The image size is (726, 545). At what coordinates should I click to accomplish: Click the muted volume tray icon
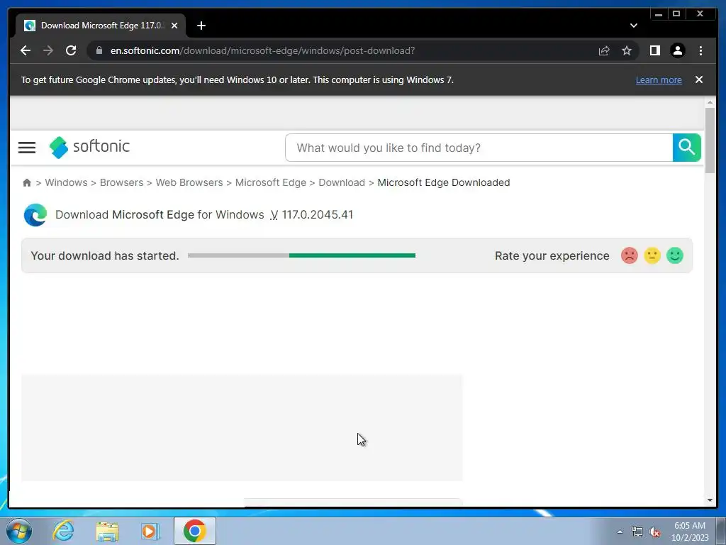[654, 532]
